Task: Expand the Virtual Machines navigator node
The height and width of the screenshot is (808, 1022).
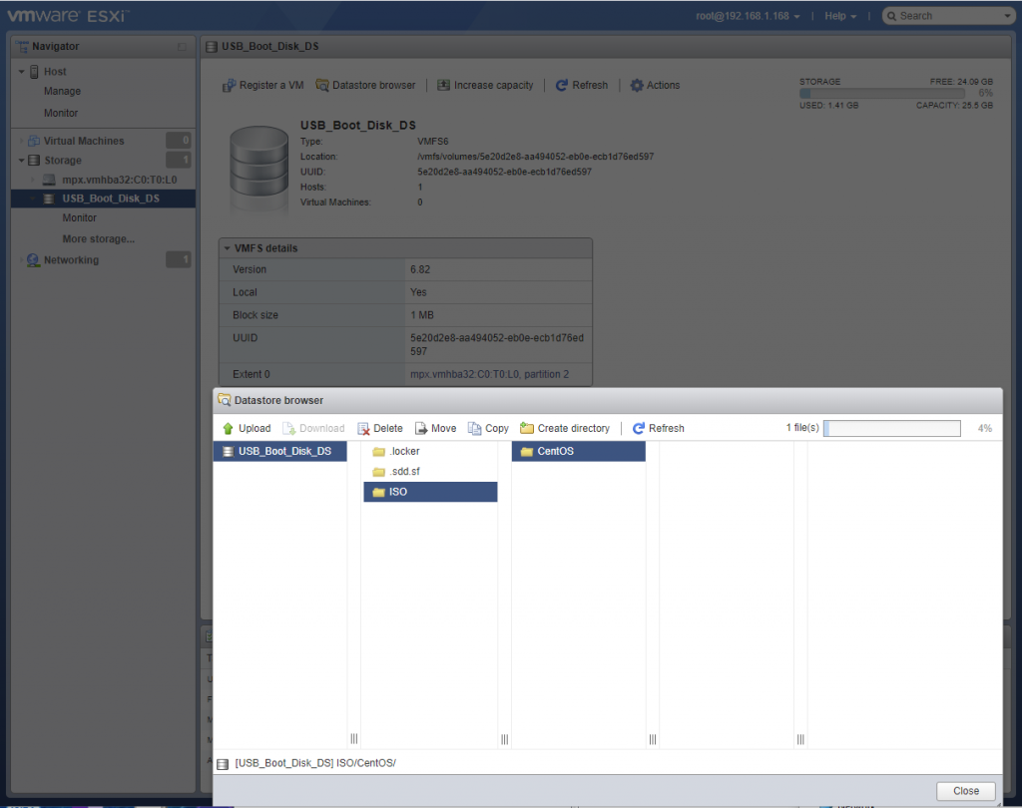Action: (22, 142)
